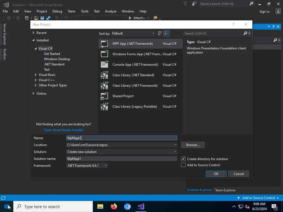283x212 pixels.
Task: Click the Save All toolbar icon
Action: tap(48, 18)
